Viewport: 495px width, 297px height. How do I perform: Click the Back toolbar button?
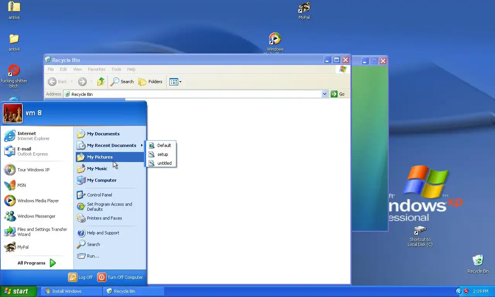(x=58, y=82)
